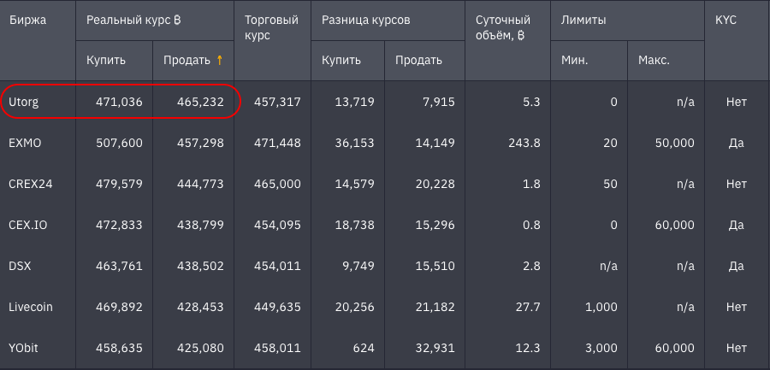
Task: Select CREX24 buy rate 479,579
Action: pos(120,184)
